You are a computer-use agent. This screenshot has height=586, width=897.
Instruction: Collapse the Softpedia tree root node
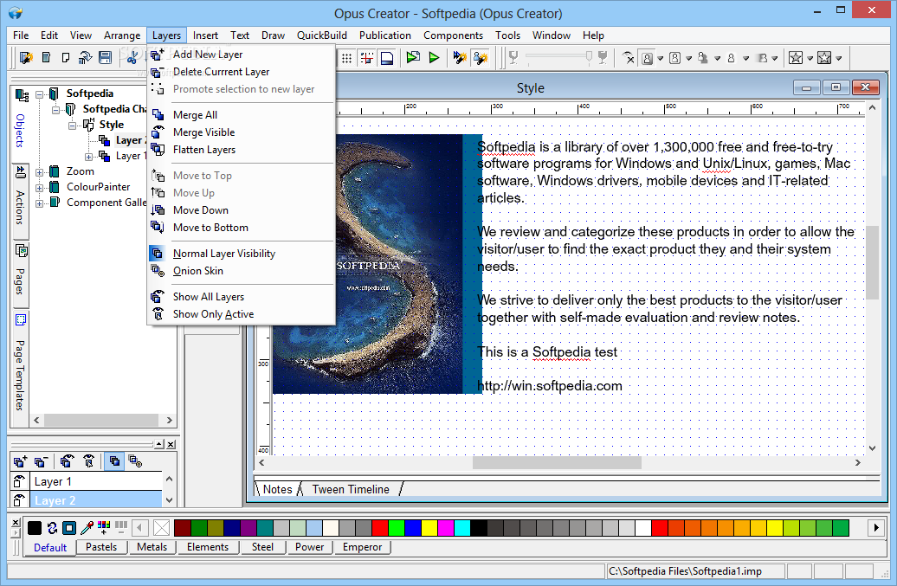[40, 93]
